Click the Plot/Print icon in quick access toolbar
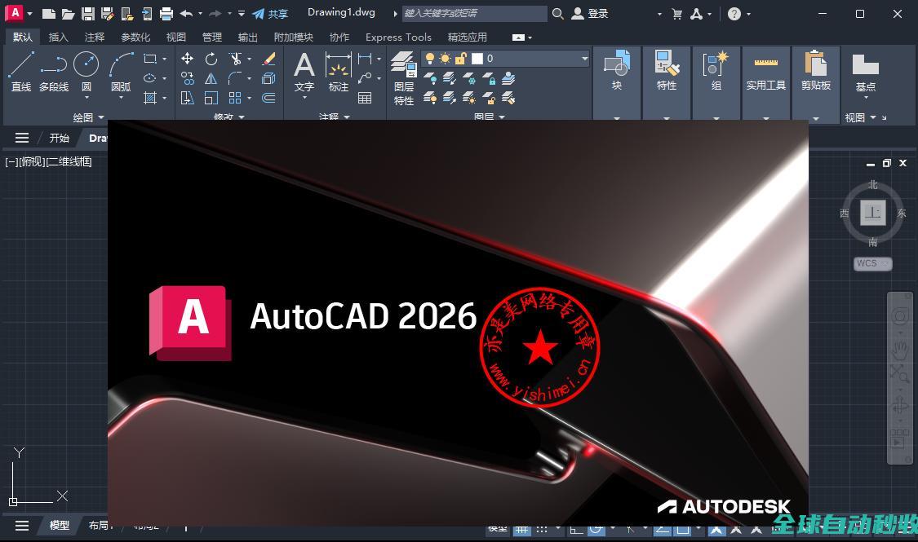918x542 pixels. (166, 14)
